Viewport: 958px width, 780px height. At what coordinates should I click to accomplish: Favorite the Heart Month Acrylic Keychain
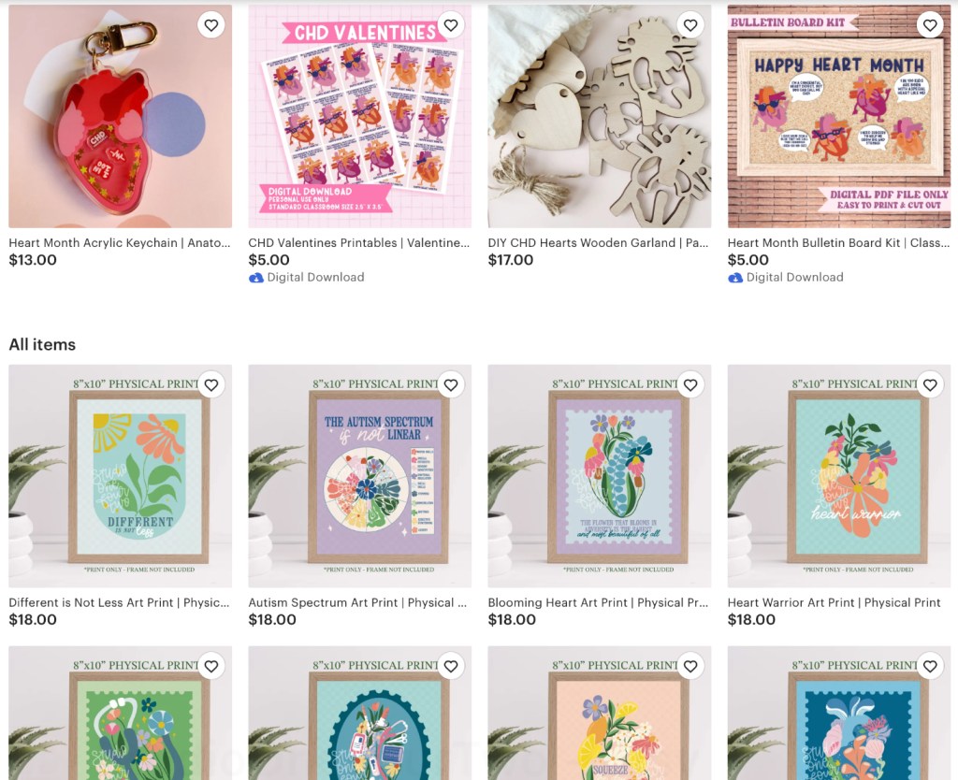click(x=211, y=25)
